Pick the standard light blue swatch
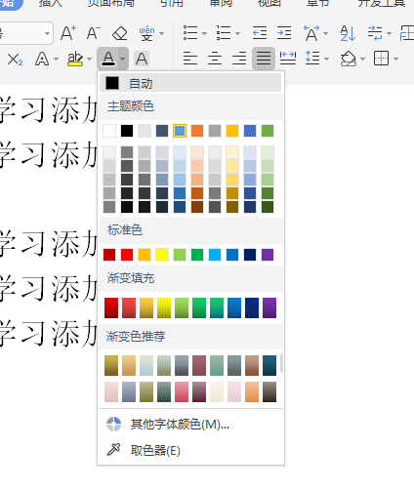 (215, 255)
